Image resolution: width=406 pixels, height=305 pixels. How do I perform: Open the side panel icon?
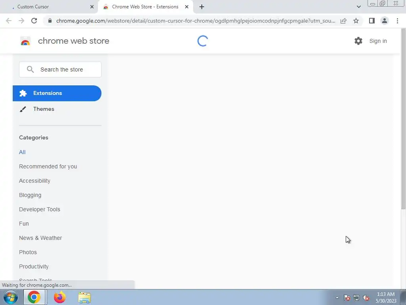pos(372,21)
